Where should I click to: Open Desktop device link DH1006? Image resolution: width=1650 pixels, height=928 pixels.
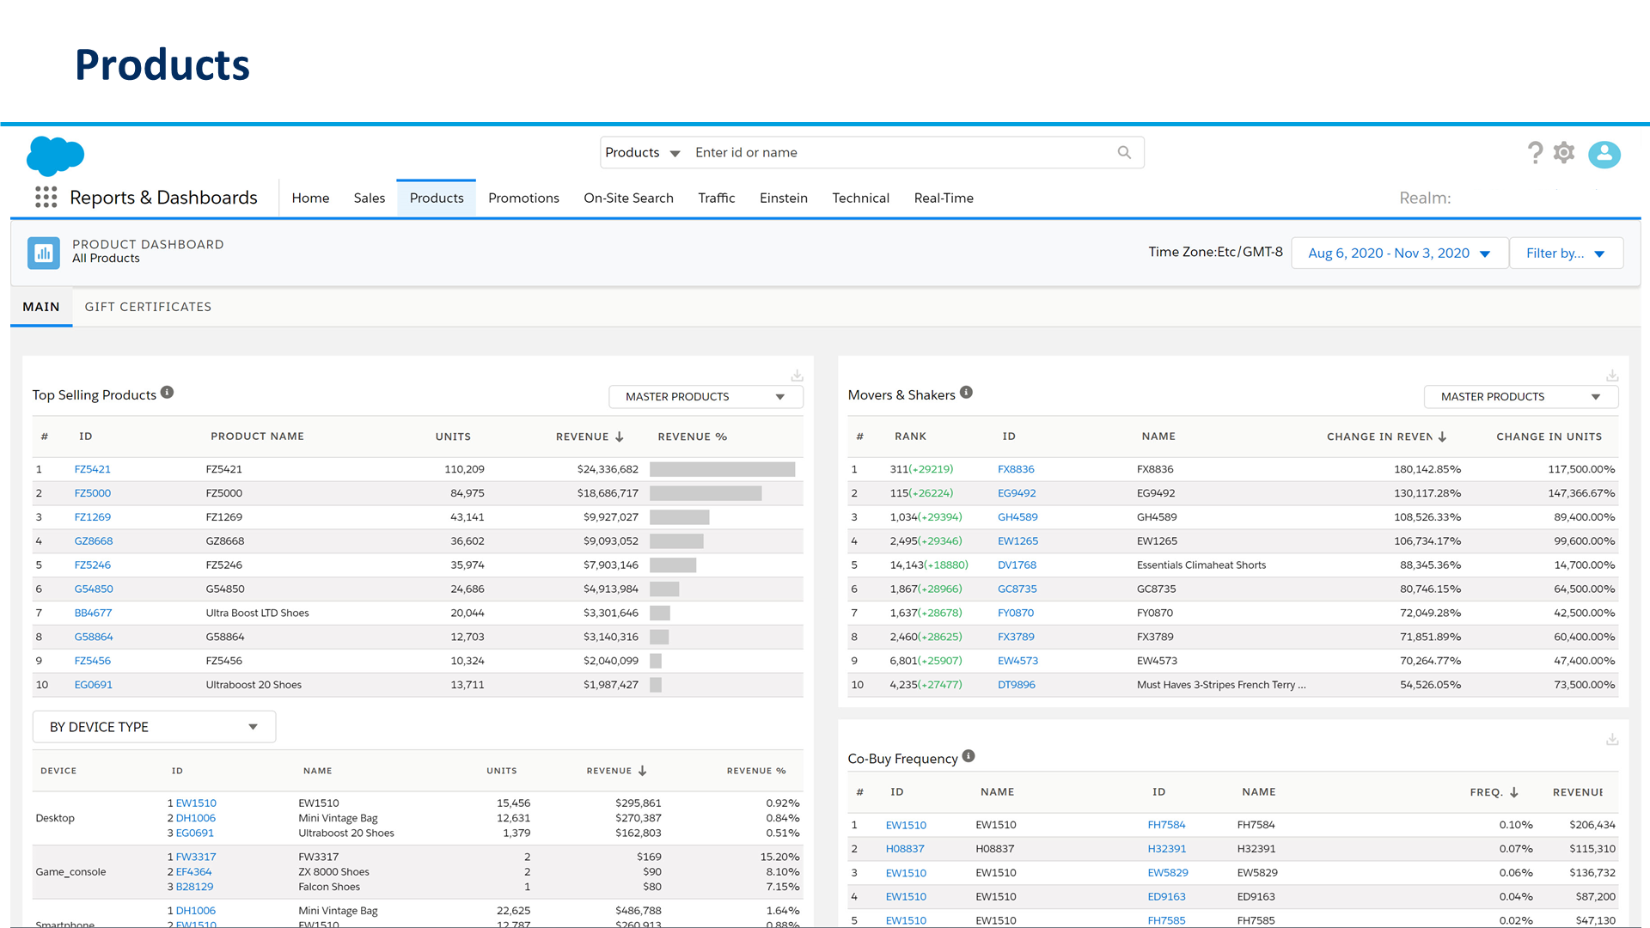196,818
